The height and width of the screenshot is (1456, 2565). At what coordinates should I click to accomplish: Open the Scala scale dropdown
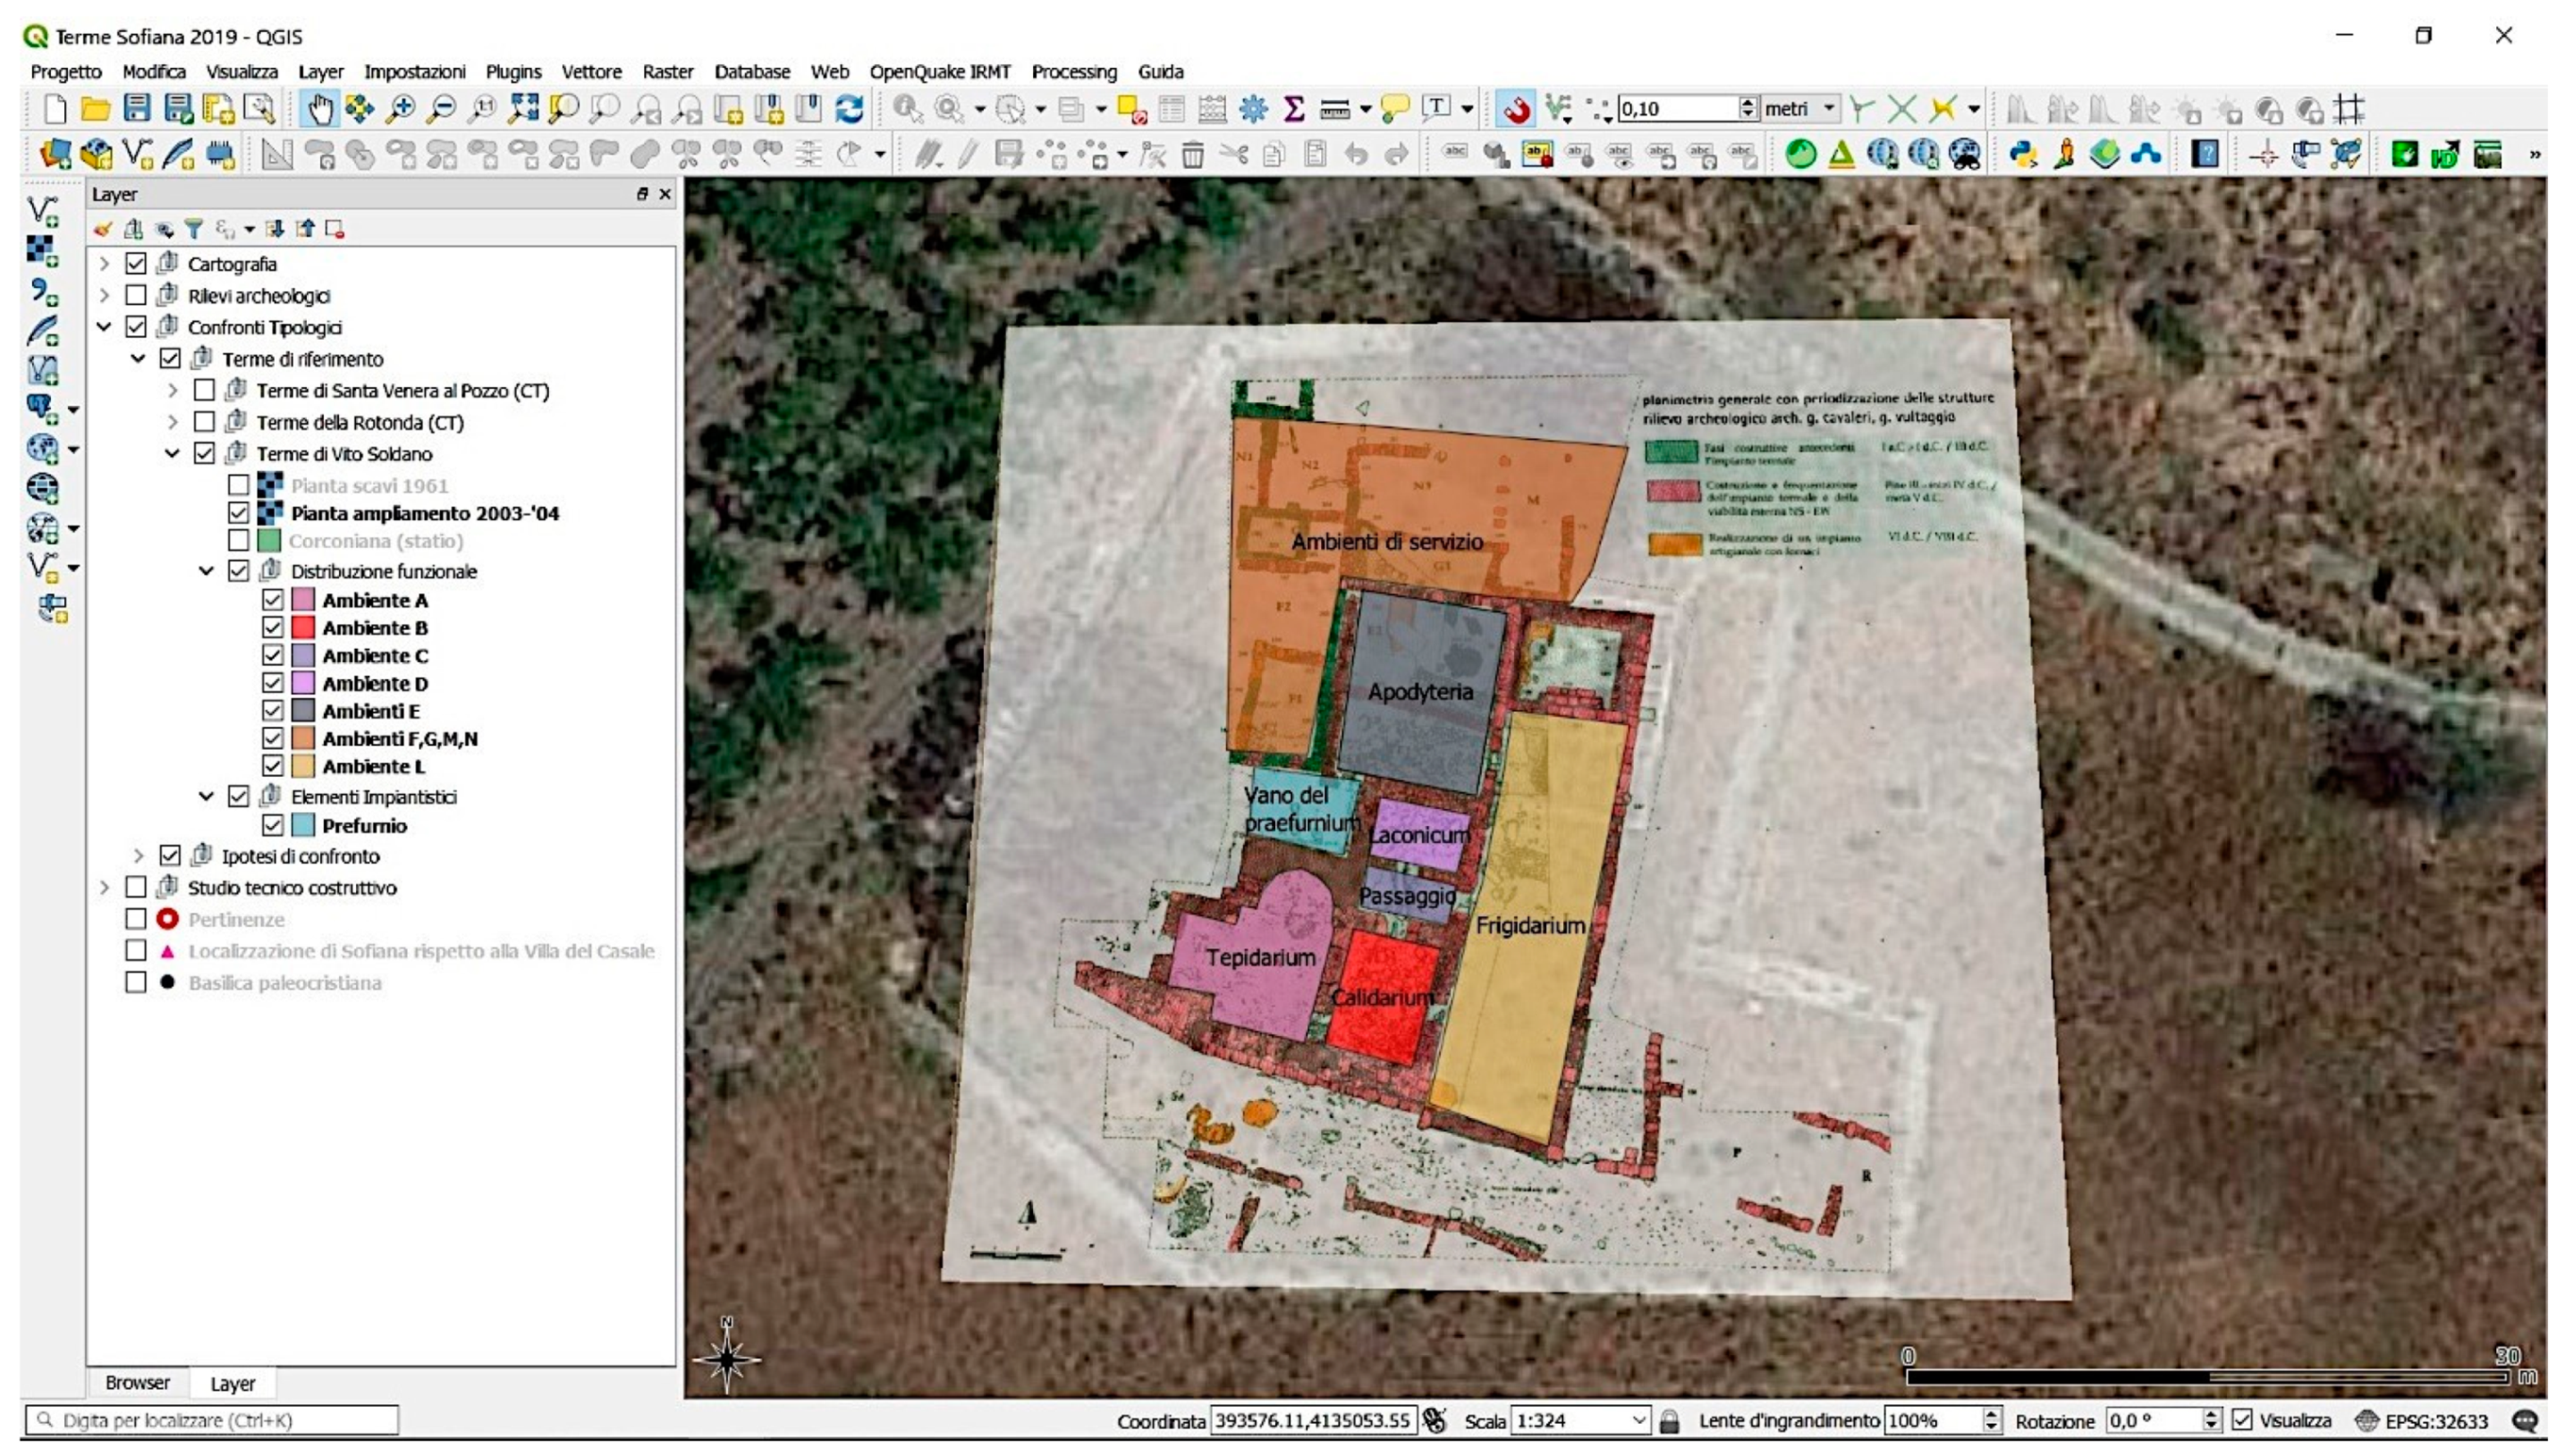(x=1638, y=1421)
